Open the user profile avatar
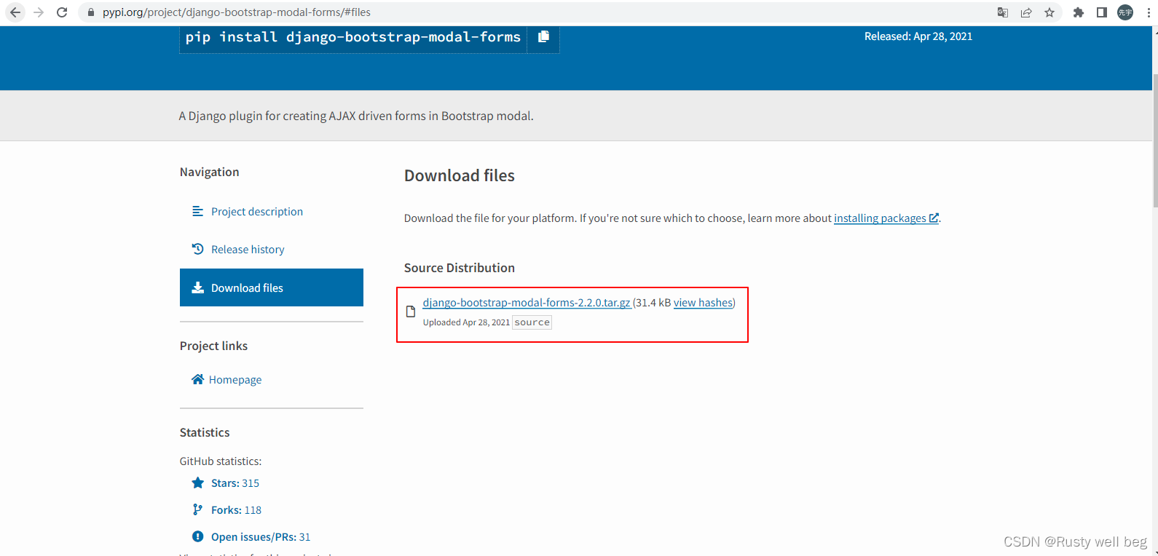 click(x=1125, y=12)
